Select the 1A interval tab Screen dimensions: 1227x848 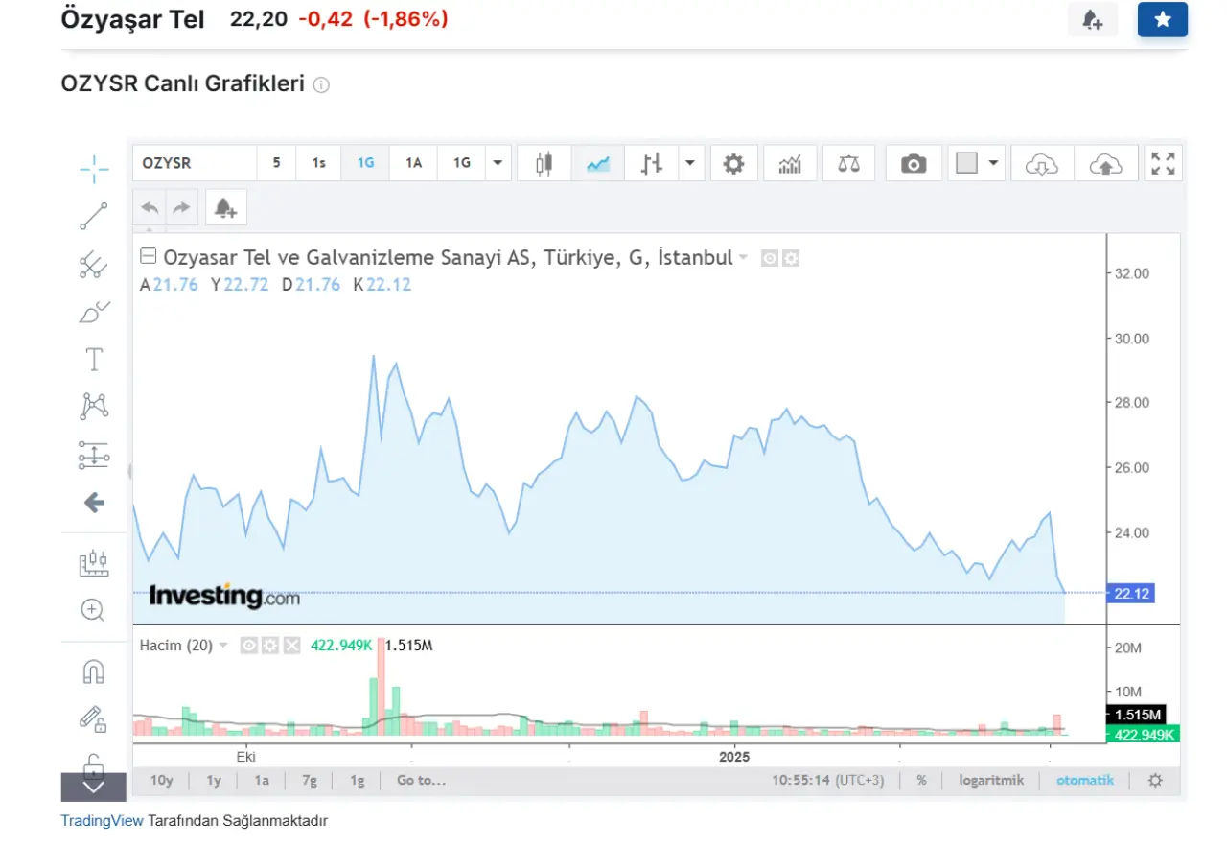413,164
